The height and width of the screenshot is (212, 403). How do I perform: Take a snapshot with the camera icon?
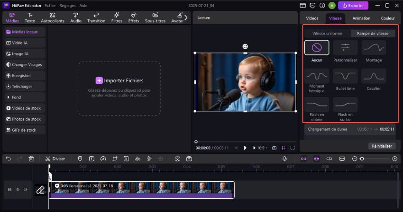pyautogui.click(x=274, y=148)
